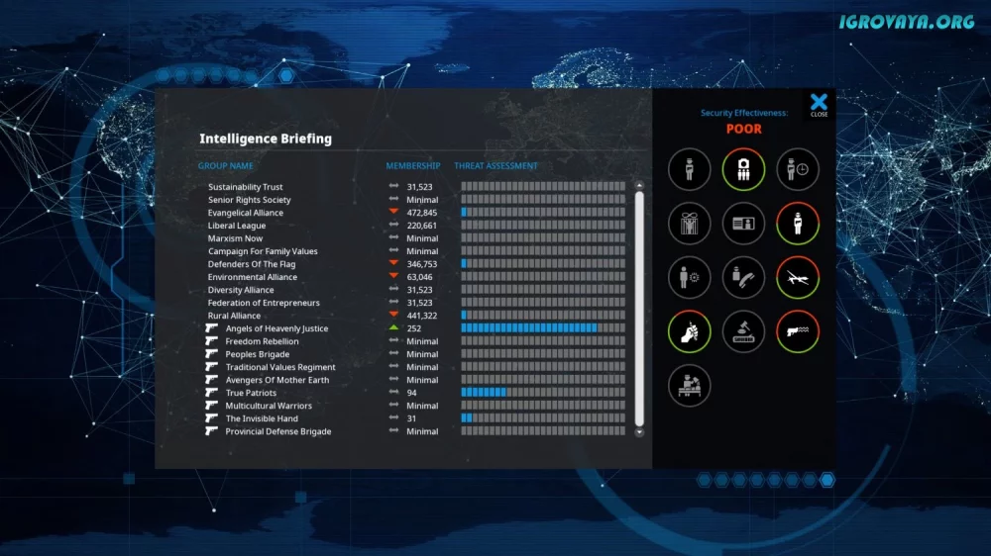The image size is (991, 556).
Task: Click the THREAT ASSESSMENT column header
Action: [x=495, y=166]
